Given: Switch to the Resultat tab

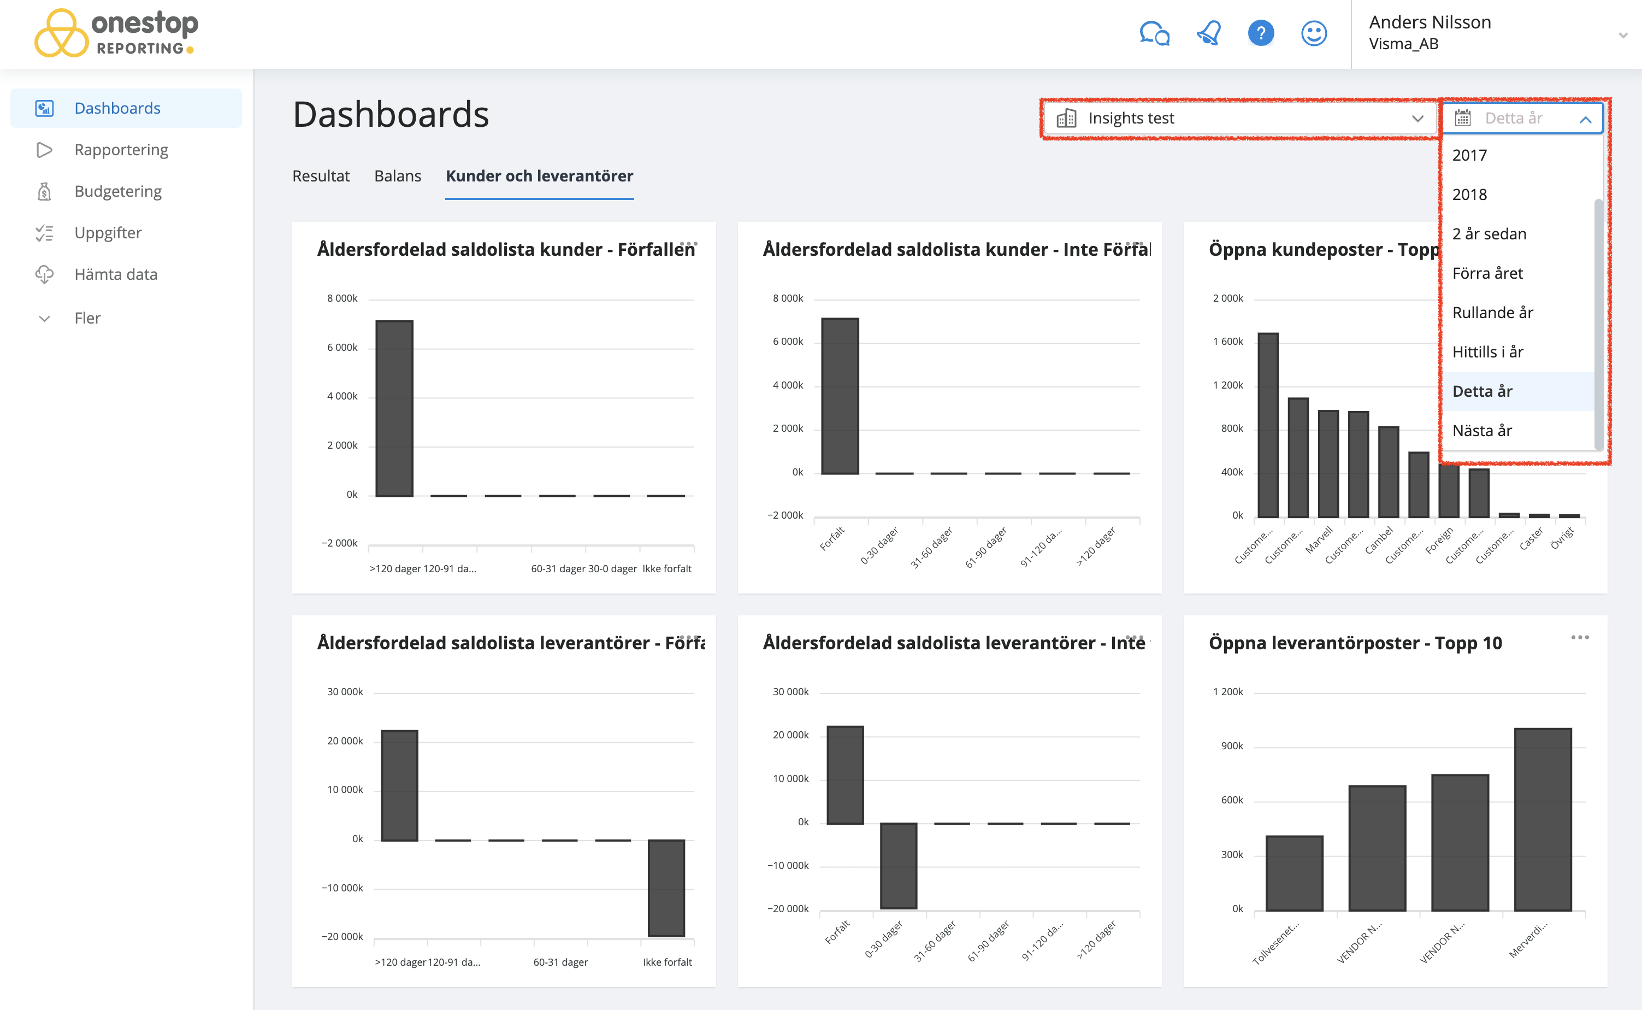Looking at the screenshot, I should [x=321, y=175].
